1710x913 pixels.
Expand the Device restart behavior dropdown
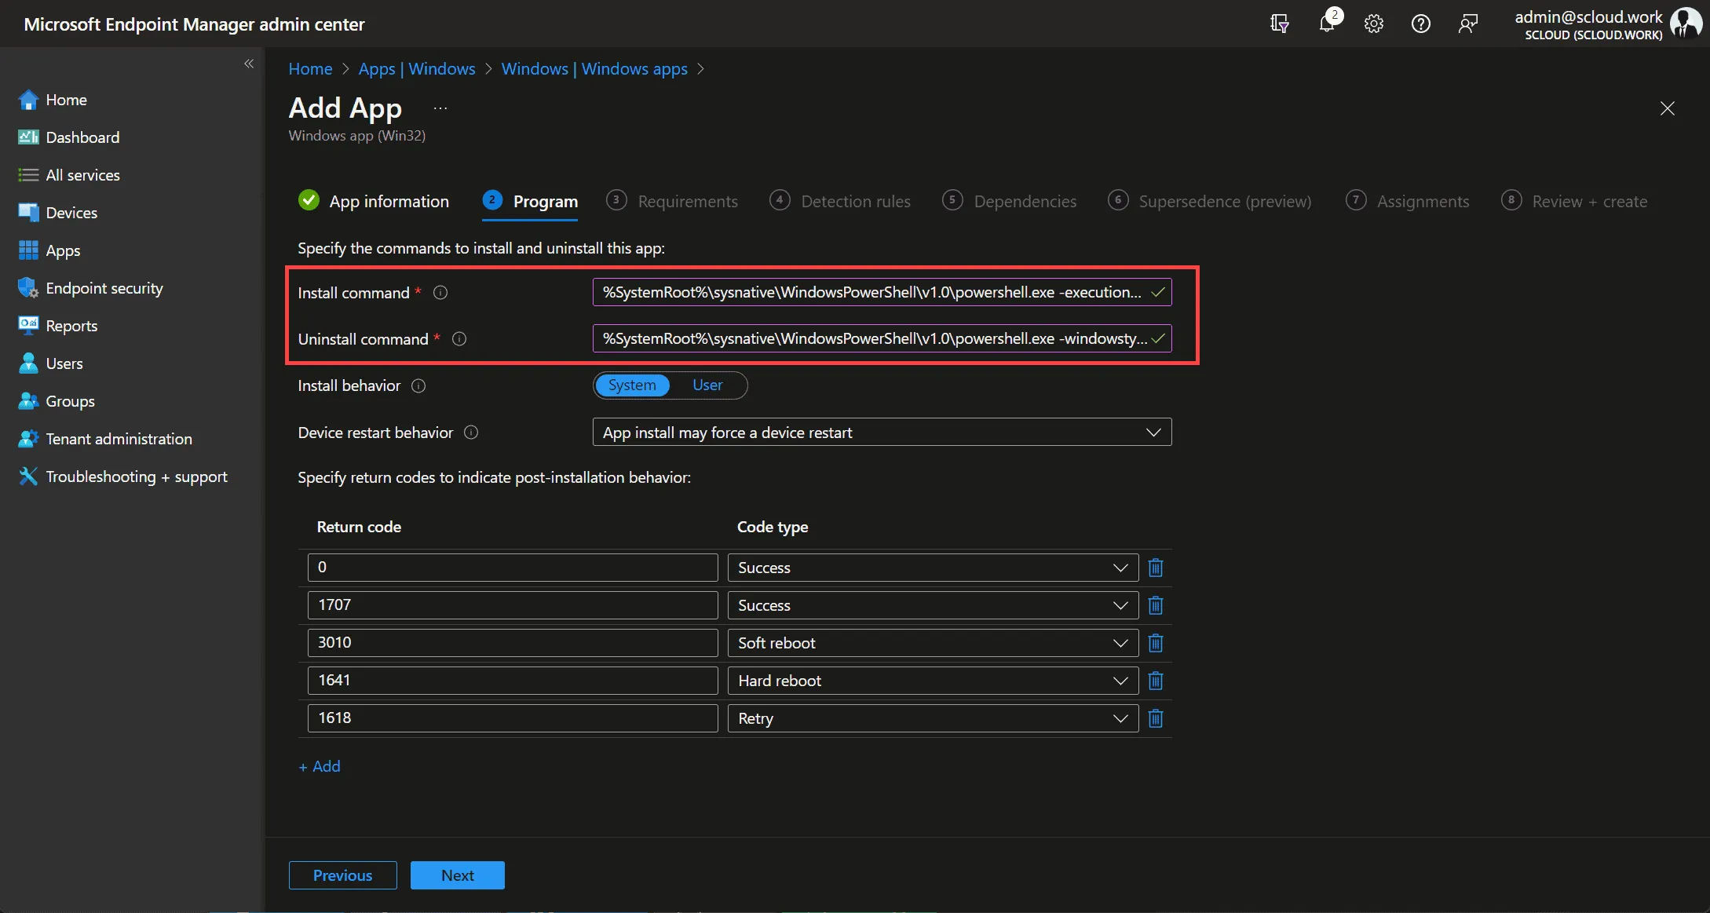[882, 433]
